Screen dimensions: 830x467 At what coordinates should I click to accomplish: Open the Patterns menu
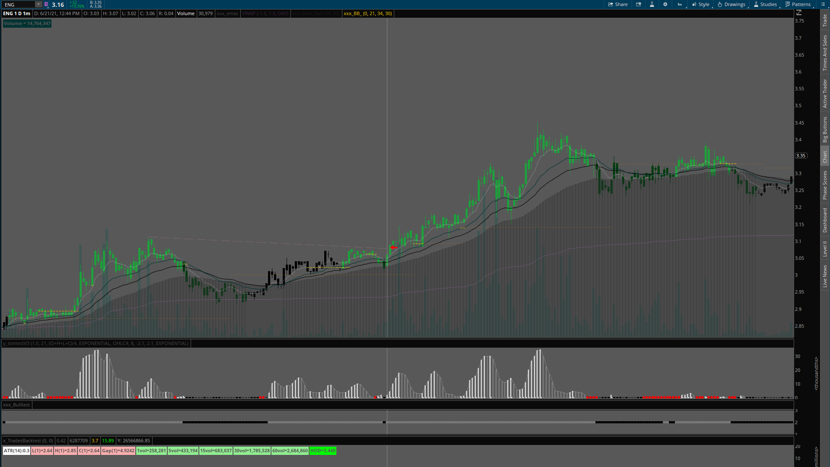[798, 4]
